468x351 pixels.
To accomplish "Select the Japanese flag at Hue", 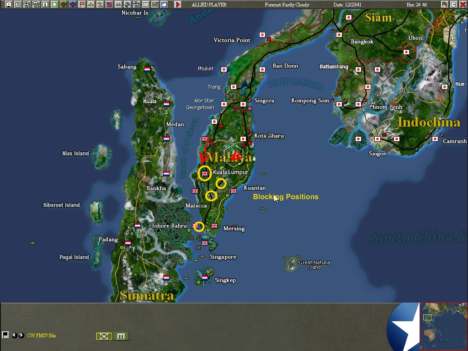I will [x=445, y=87].
